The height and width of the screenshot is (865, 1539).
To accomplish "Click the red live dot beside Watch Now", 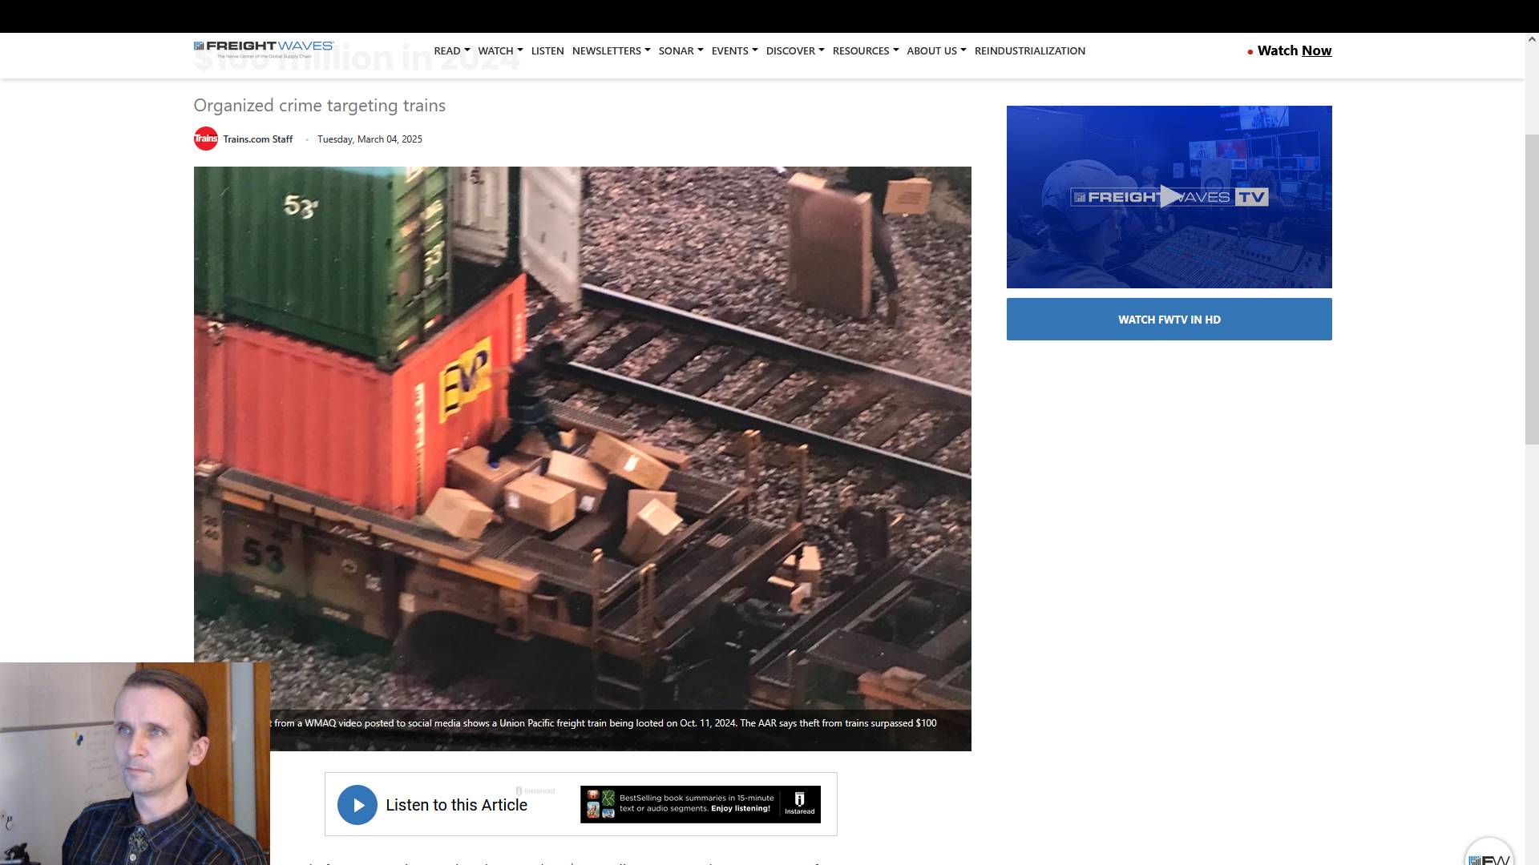I will [1250, 52].
